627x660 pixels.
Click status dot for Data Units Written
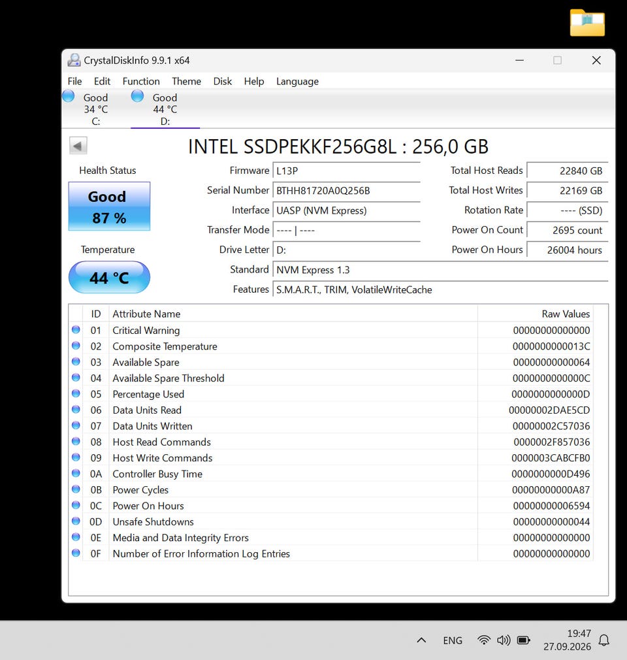pyautogui.click(x=76, y=425)
